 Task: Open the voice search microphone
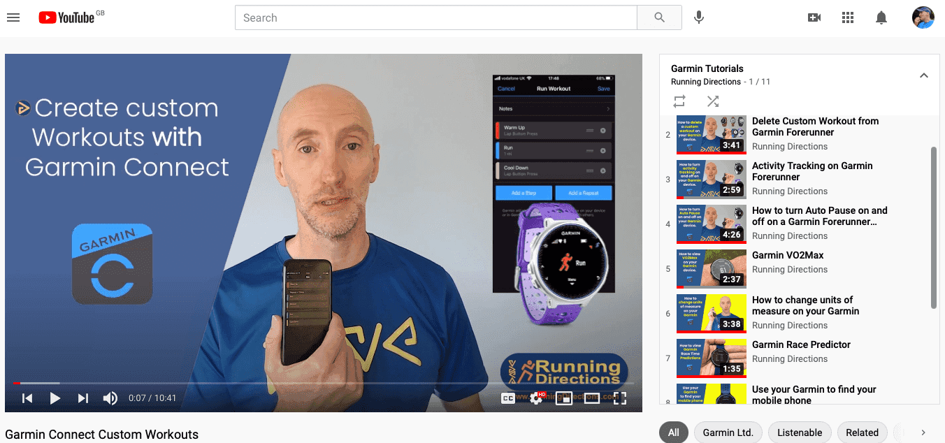[698, 17]
